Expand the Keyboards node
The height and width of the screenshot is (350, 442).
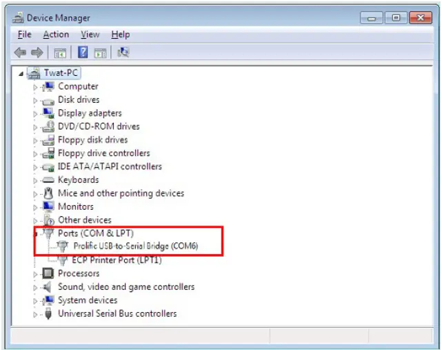pyautogui.click(x=35, y=181)
